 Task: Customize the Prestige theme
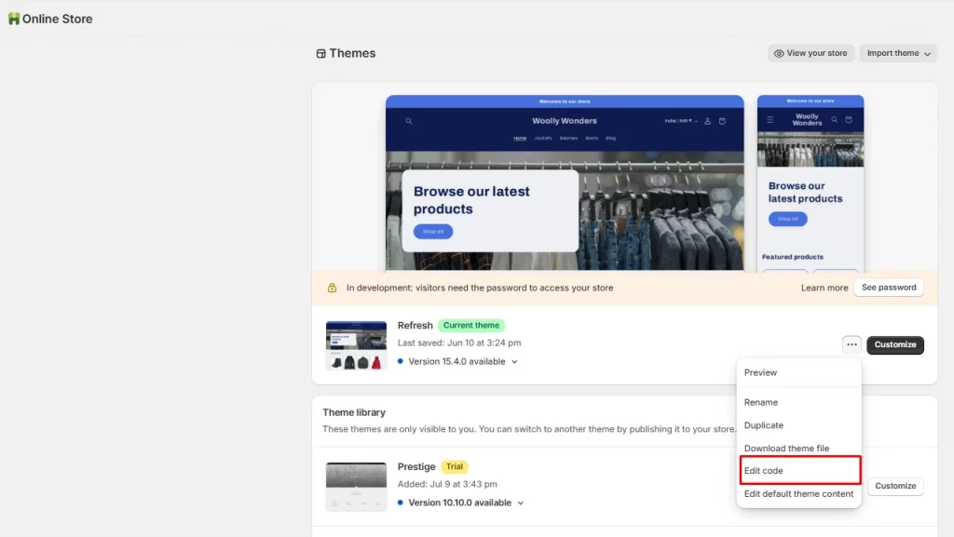click(x=895, y=486)
